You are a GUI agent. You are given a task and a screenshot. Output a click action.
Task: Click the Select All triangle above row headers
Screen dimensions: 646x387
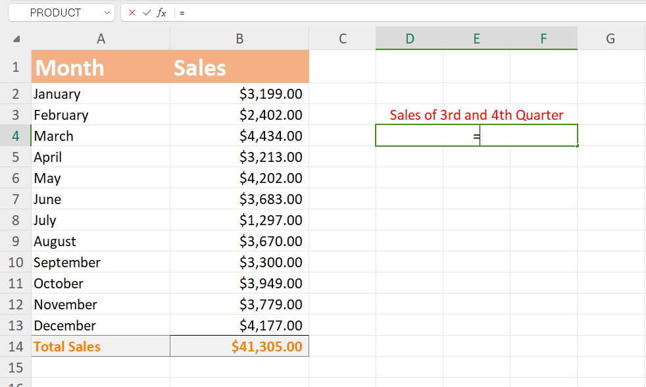16,39
